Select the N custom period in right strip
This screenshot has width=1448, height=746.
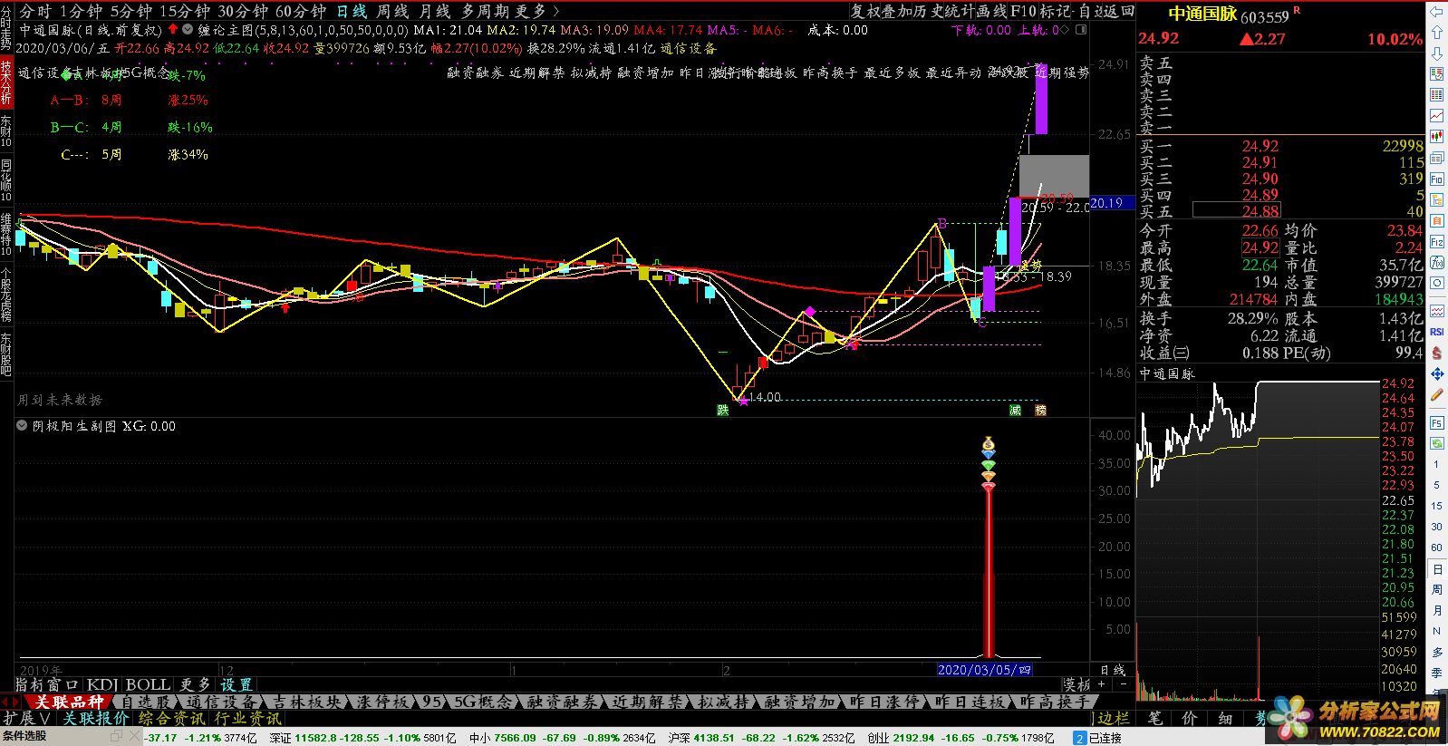[1436, 631]
